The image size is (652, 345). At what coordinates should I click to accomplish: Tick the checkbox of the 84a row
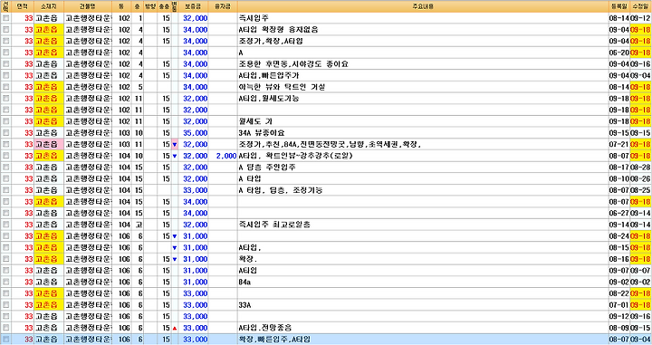tap(5, 282)
